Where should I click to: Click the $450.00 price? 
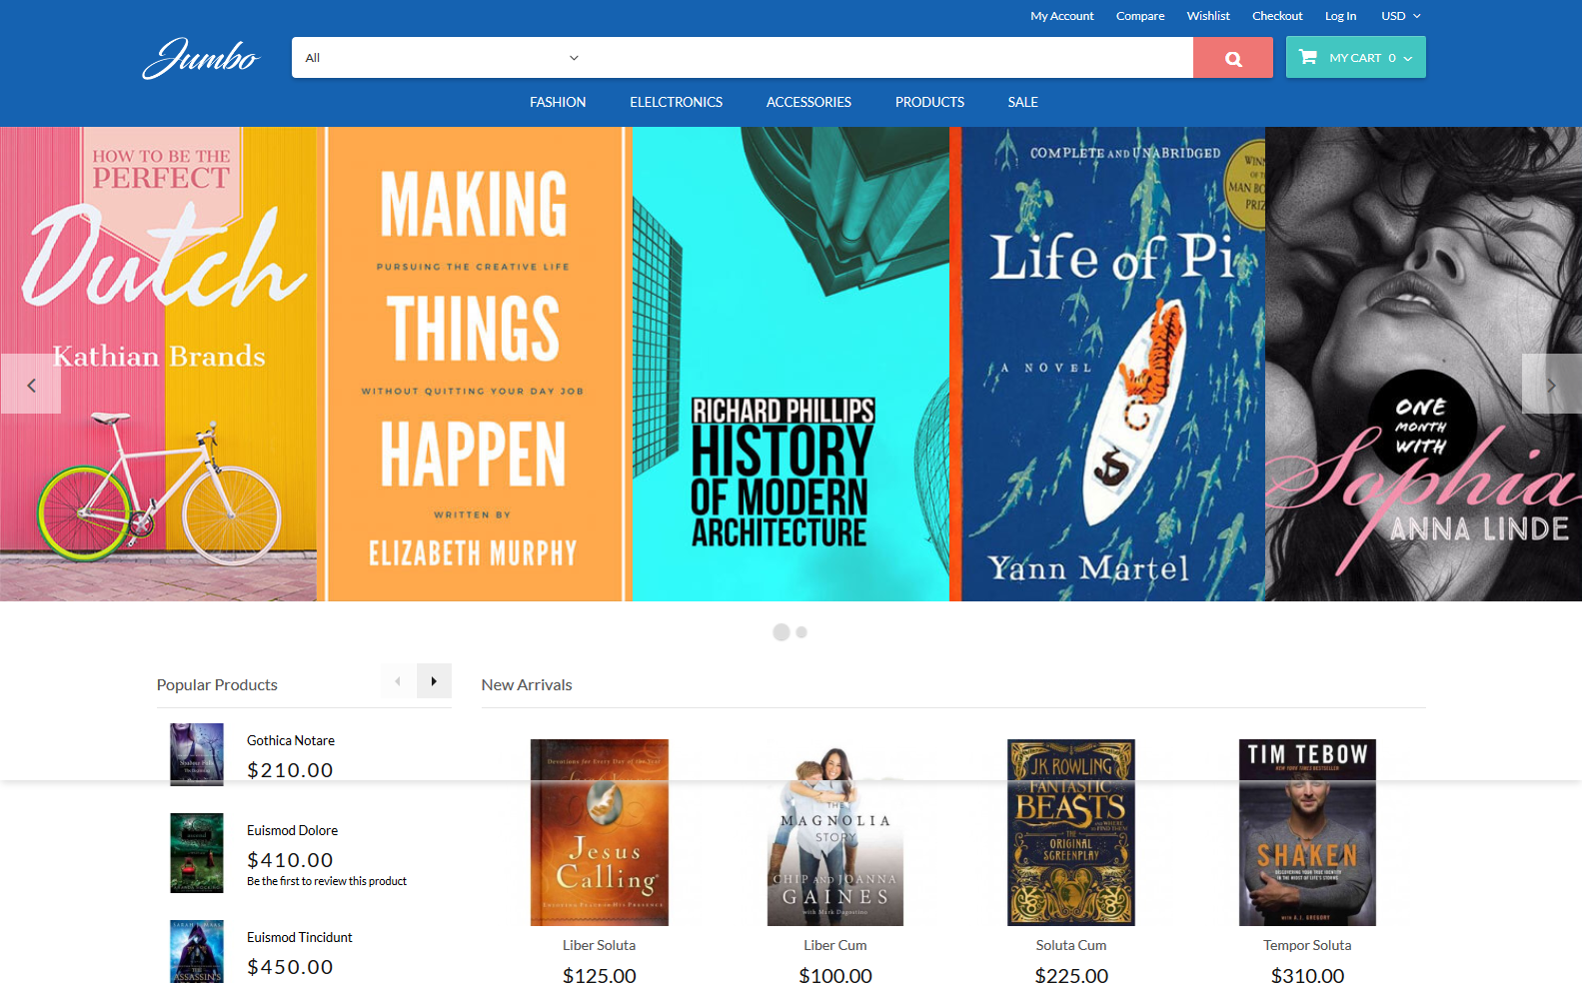(290, 967)
